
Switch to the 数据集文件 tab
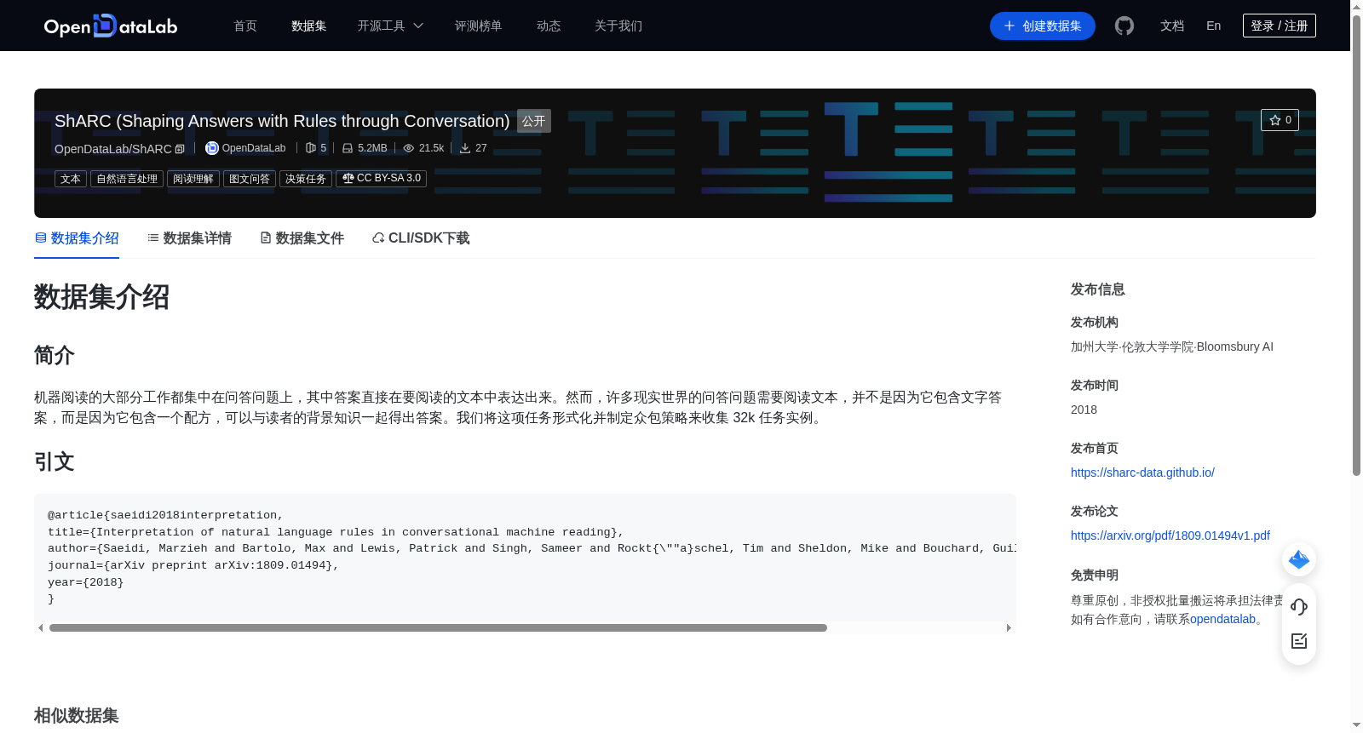point(302,238)
